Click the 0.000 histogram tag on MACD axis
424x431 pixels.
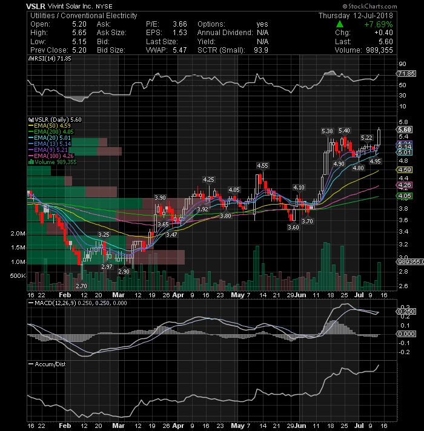(x=406, y=334)
